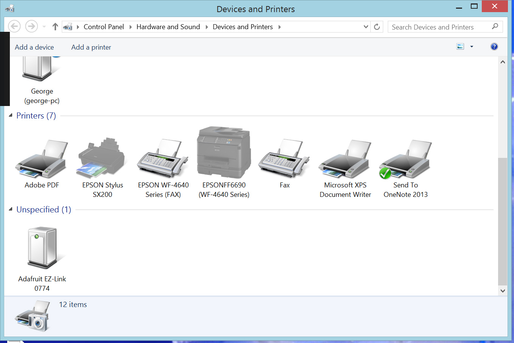Click the Unspecified (1) group heading
Screen dimensions: 514x343
coord(44,209)
